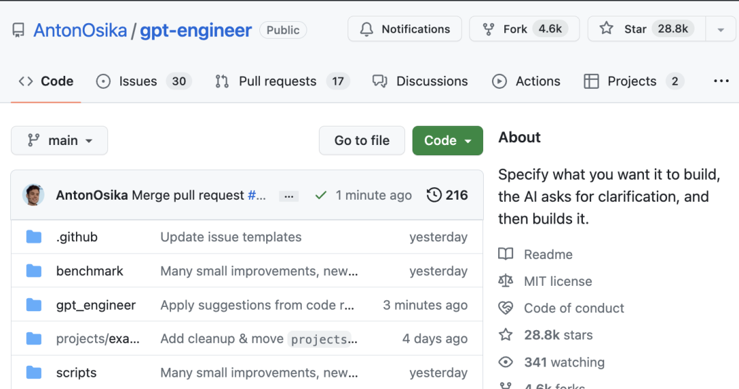The height and width of the screenshot is (389, 739).
Task: Open the Discussions tab
Action: tap(420, 81)
